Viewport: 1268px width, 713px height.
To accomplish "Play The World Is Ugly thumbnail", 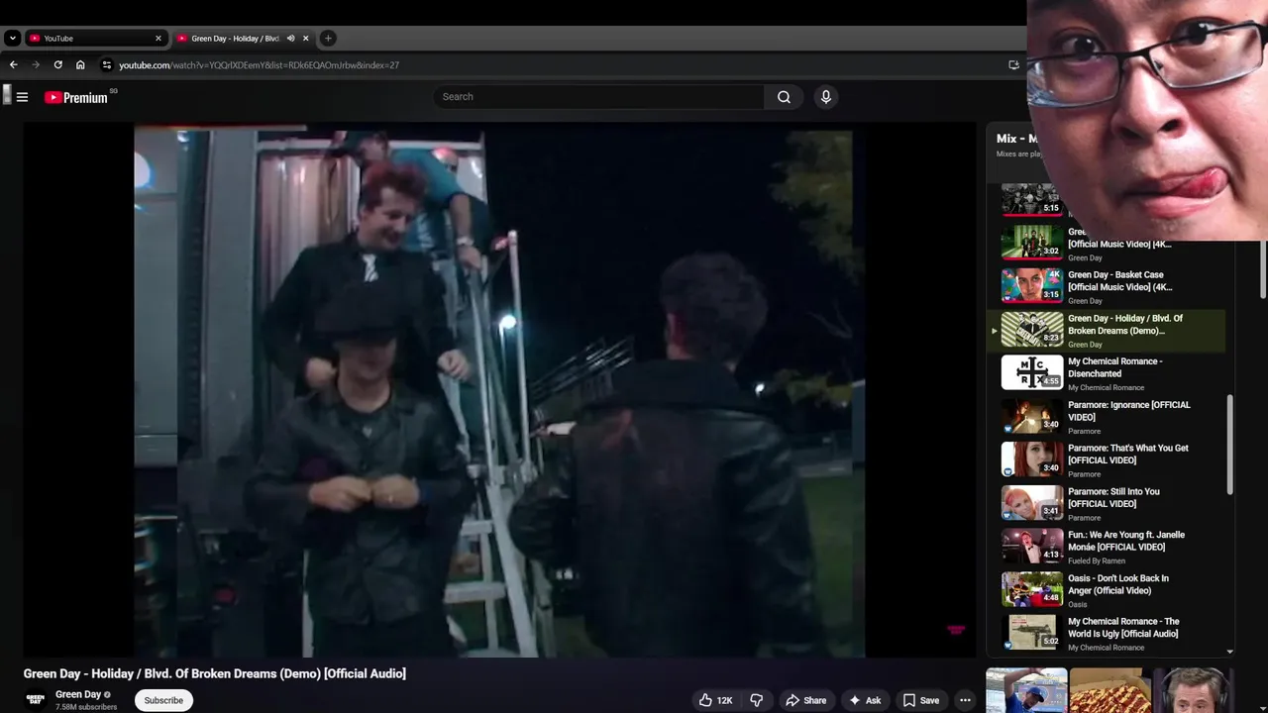I will pos(1032,633).
